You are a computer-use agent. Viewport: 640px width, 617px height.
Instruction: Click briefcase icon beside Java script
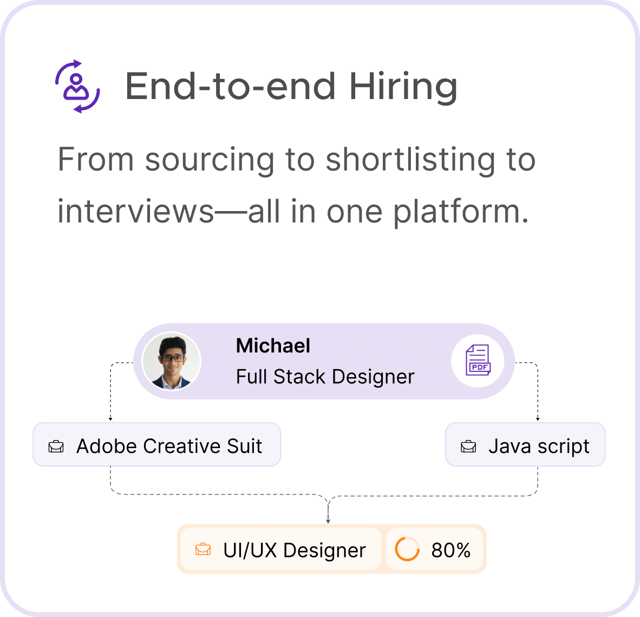pyautogui.click(x=468, y=447)
